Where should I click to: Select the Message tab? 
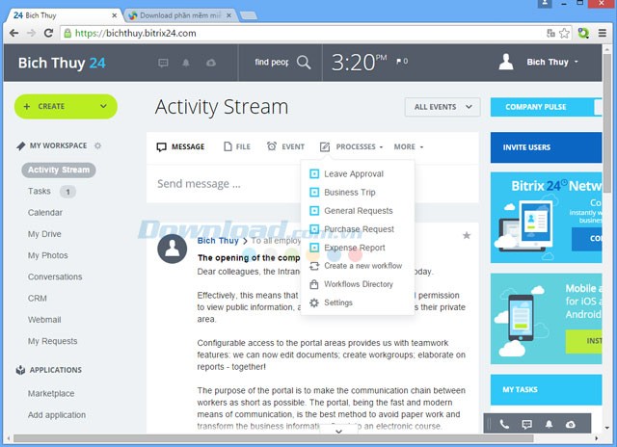[x=180, y=146]
